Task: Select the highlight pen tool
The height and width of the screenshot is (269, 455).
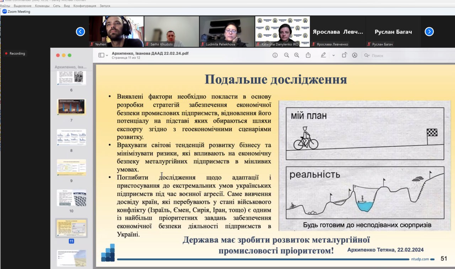Action: click(x=323, y=55)
